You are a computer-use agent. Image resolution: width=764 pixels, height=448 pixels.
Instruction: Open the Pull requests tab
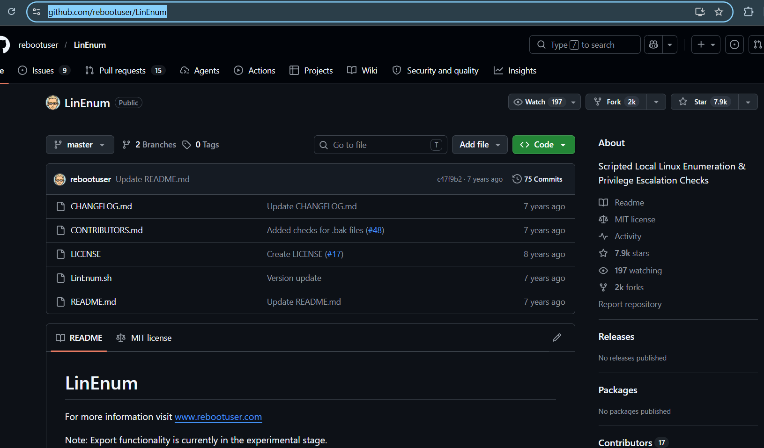[x=125, y=71]
